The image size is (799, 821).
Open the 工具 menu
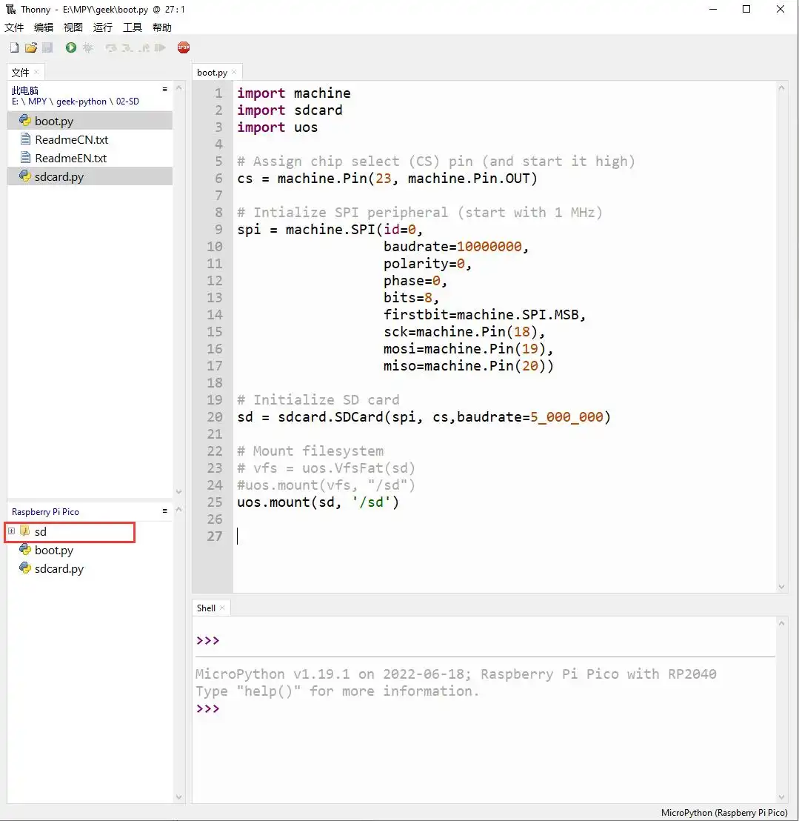132,27
